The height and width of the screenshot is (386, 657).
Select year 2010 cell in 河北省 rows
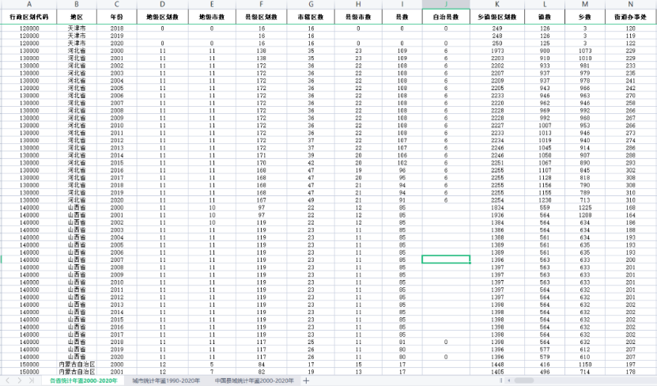(117, 125)
